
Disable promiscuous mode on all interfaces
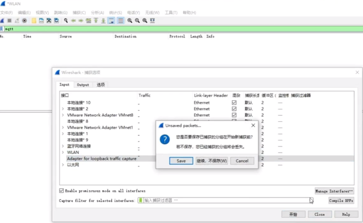(x=61, y=191)
